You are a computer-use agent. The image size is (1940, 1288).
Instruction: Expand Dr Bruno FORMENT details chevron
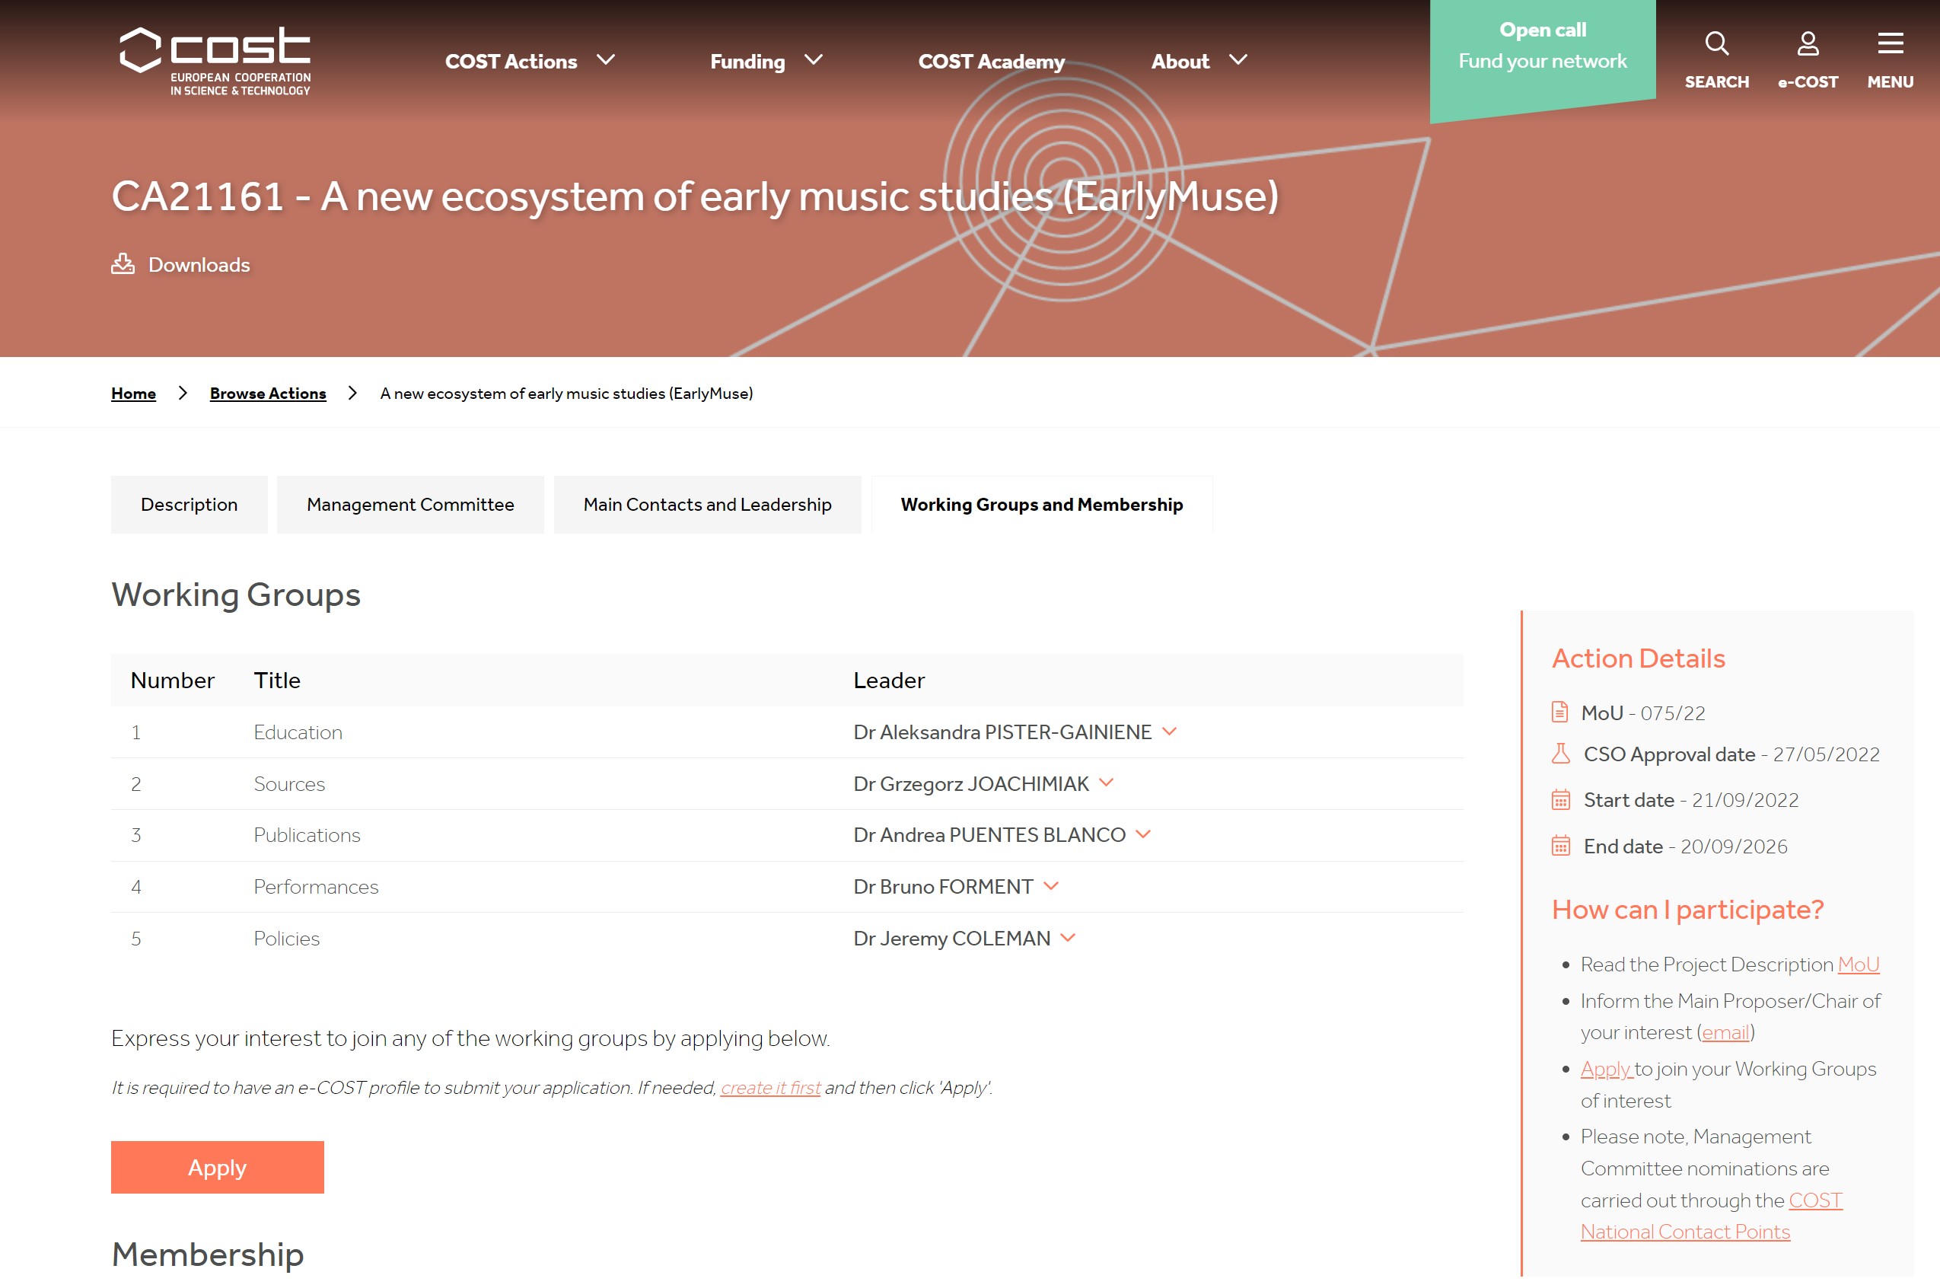(x=1051, y=885)
